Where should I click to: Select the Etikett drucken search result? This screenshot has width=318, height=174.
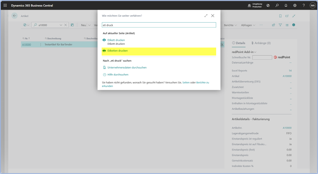click(116, 40)
